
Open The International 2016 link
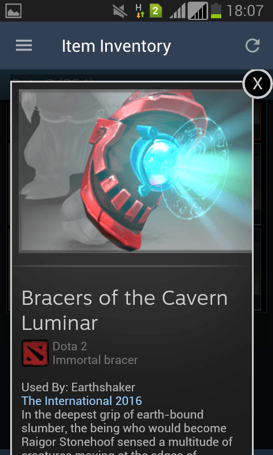[82, 401]
